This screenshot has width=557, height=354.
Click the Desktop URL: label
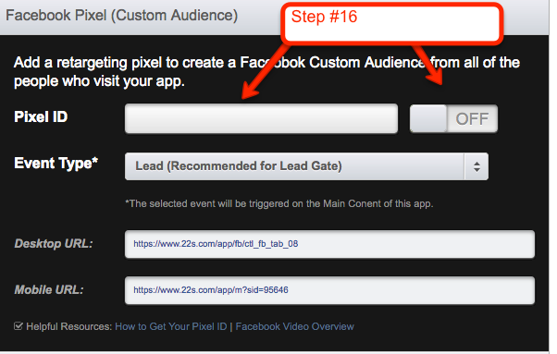pos(54,244)
